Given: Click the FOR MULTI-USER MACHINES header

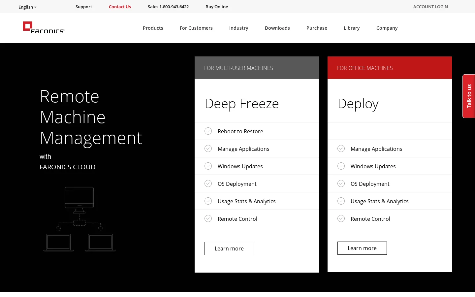Looking at the screenshot, I should coord(257,68).
